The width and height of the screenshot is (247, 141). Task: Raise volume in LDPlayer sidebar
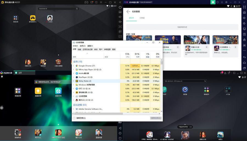120,22
